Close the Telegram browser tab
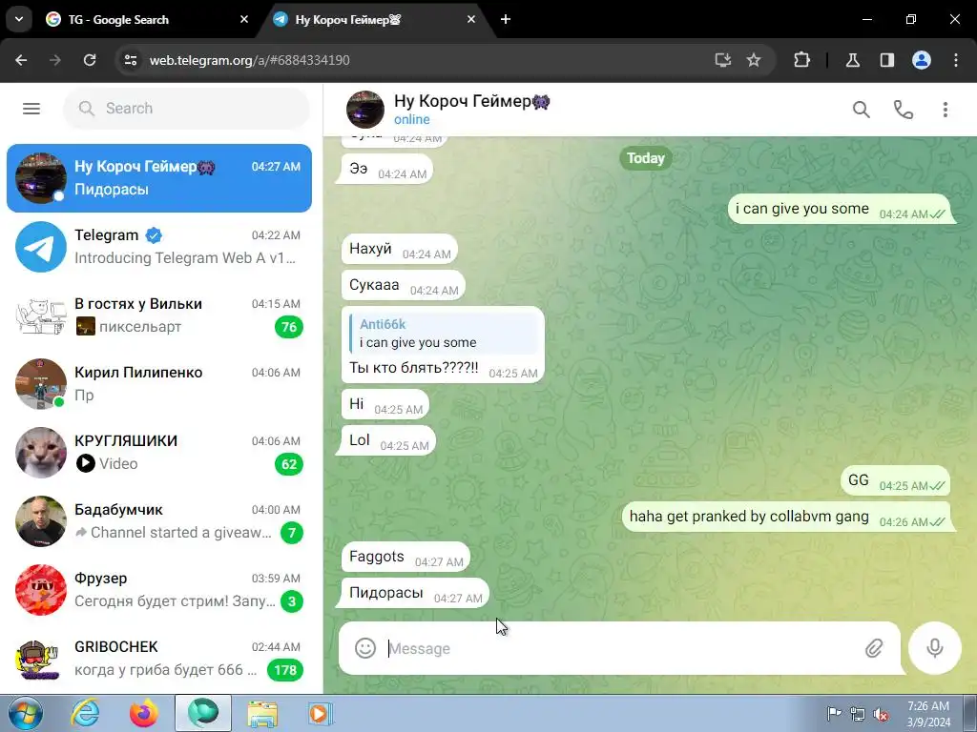 coord(471,19)
